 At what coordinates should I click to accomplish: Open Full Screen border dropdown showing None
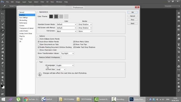(x=85, y=31)
